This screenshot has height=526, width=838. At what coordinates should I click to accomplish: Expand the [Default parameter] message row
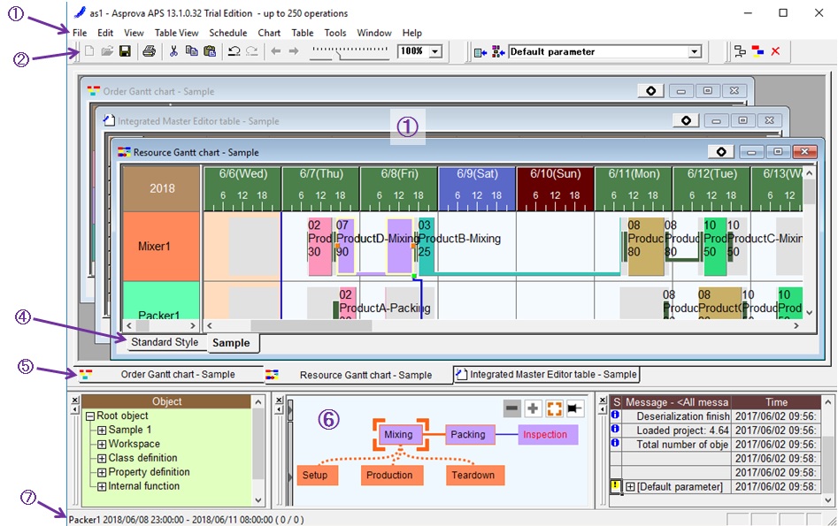(630, 487)
